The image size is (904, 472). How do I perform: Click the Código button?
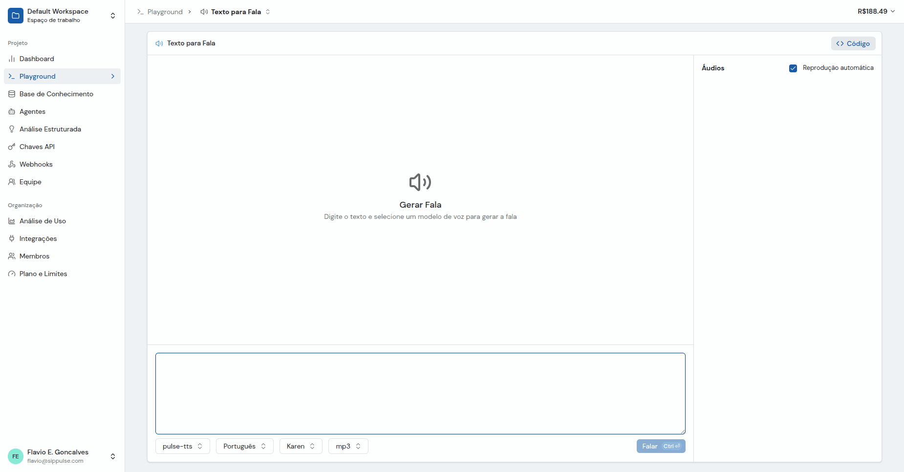853,43
